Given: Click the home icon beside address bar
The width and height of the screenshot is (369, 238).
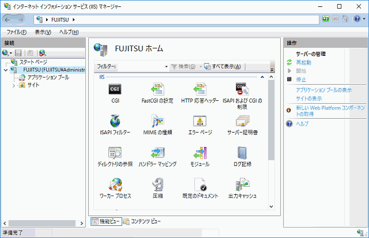Looking at the screenshot, I should pos(345,18).
